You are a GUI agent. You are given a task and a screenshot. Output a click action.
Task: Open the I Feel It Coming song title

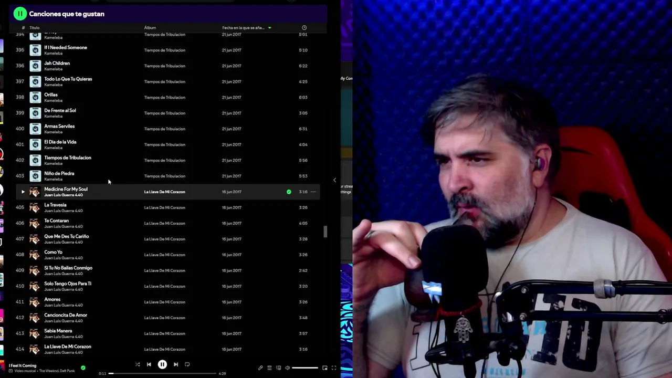click(x=23, y=365)
